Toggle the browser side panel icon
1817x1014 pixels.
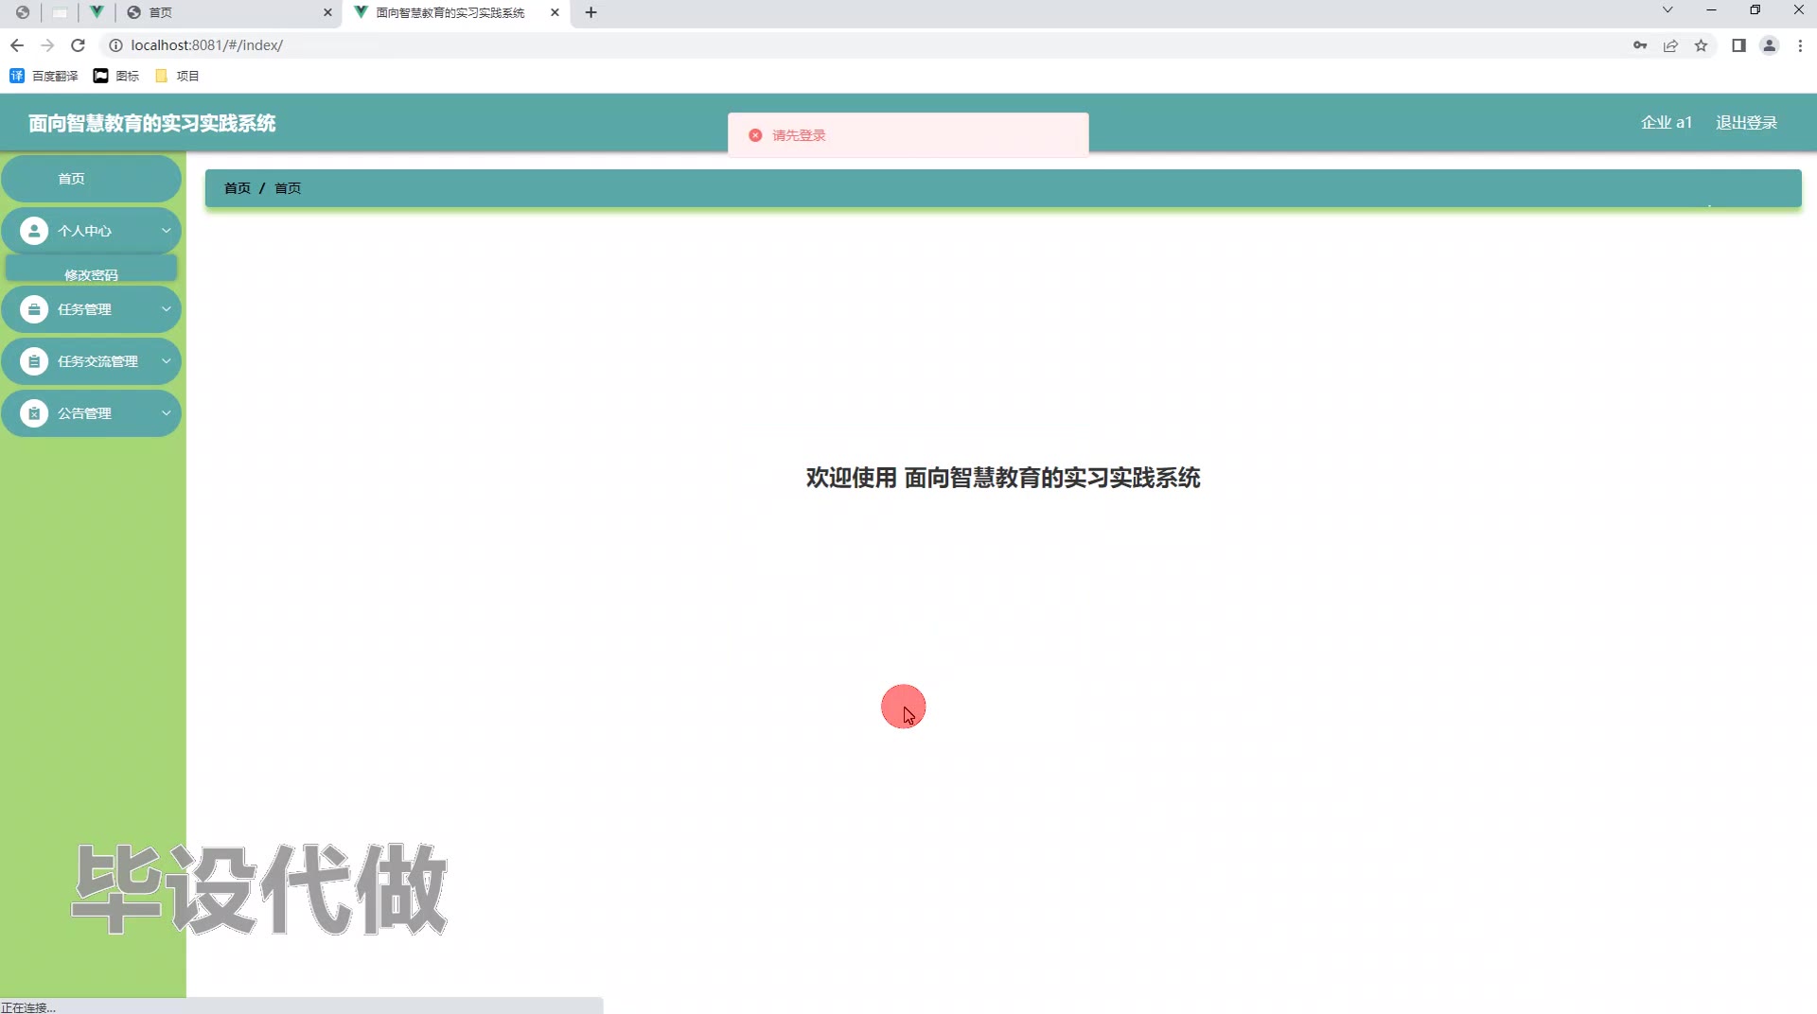pyautogui.click(x=1738, y=45)
